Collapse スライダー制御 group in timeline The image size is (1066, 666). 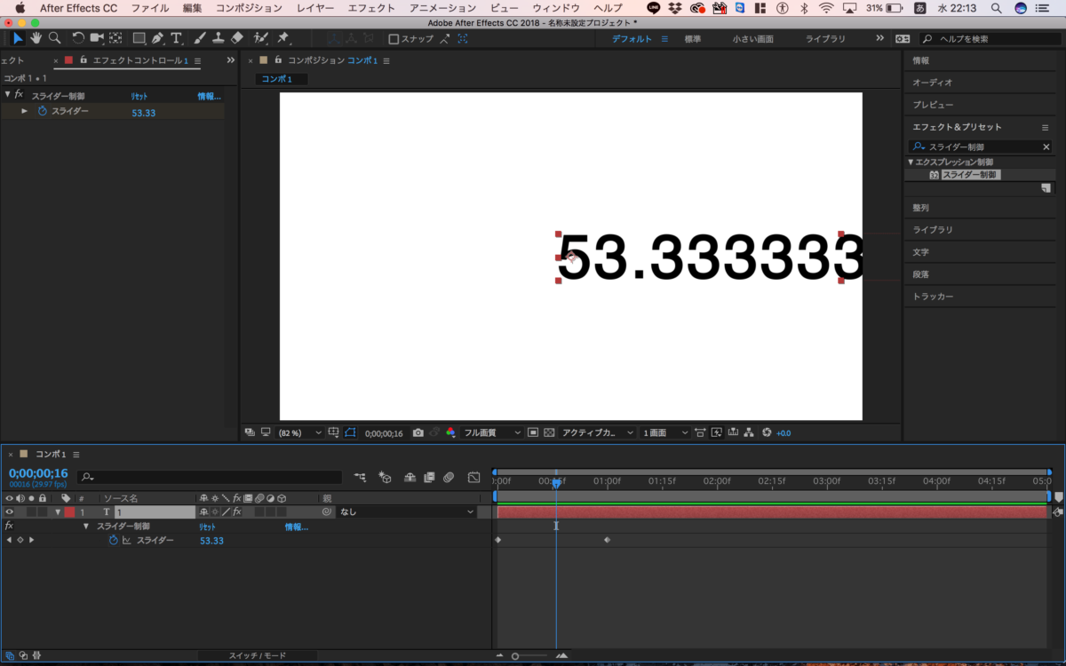[86, 526]
